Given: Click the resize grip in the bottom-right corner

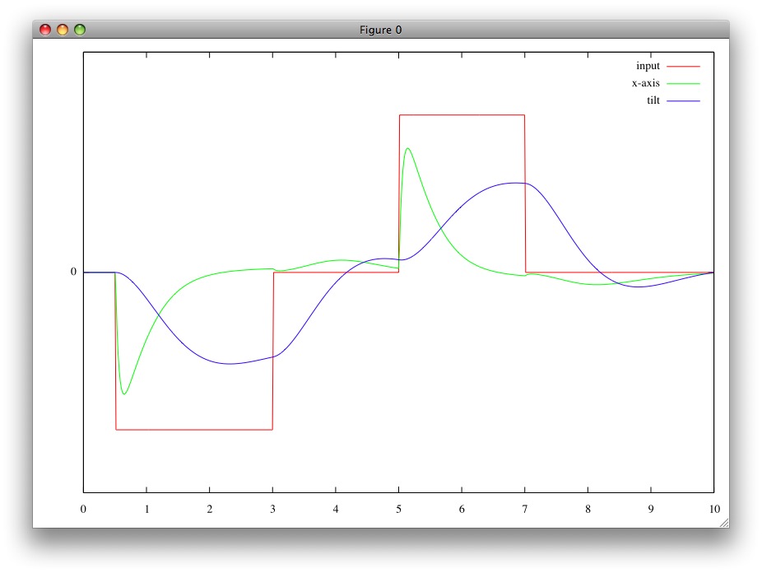Looking at the screenshot, I should [x=723, y=522].
